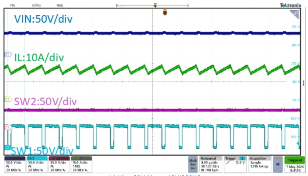Click the zoom magnifier icon in the waveform corner
This screenshot has width=308, height=176.
point(294,14)
